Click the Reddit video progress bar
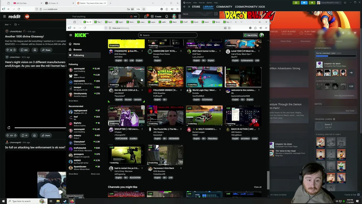Image resolution: width=362 pixels, height=204 pixels. 40,128
